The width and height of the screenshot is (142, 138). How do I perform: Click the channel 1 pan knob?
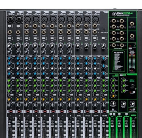(10, 104)
